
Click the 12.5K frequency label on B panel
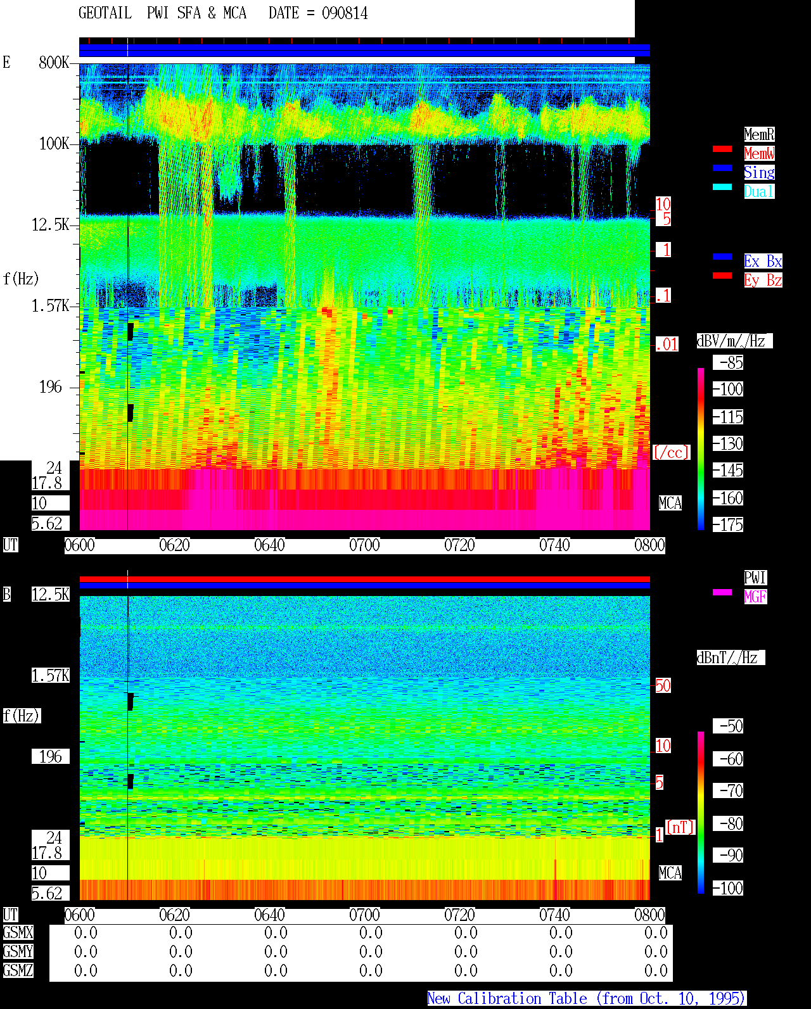coord(51,595)
